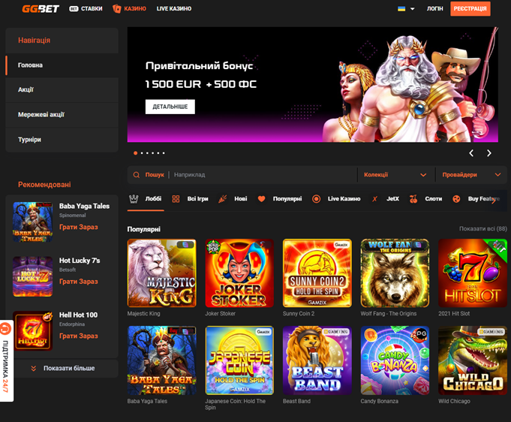Click Грати Зараз for Baba Yaga Tales
The width and height of the screenshot is (511, 422).
point(79,227)
